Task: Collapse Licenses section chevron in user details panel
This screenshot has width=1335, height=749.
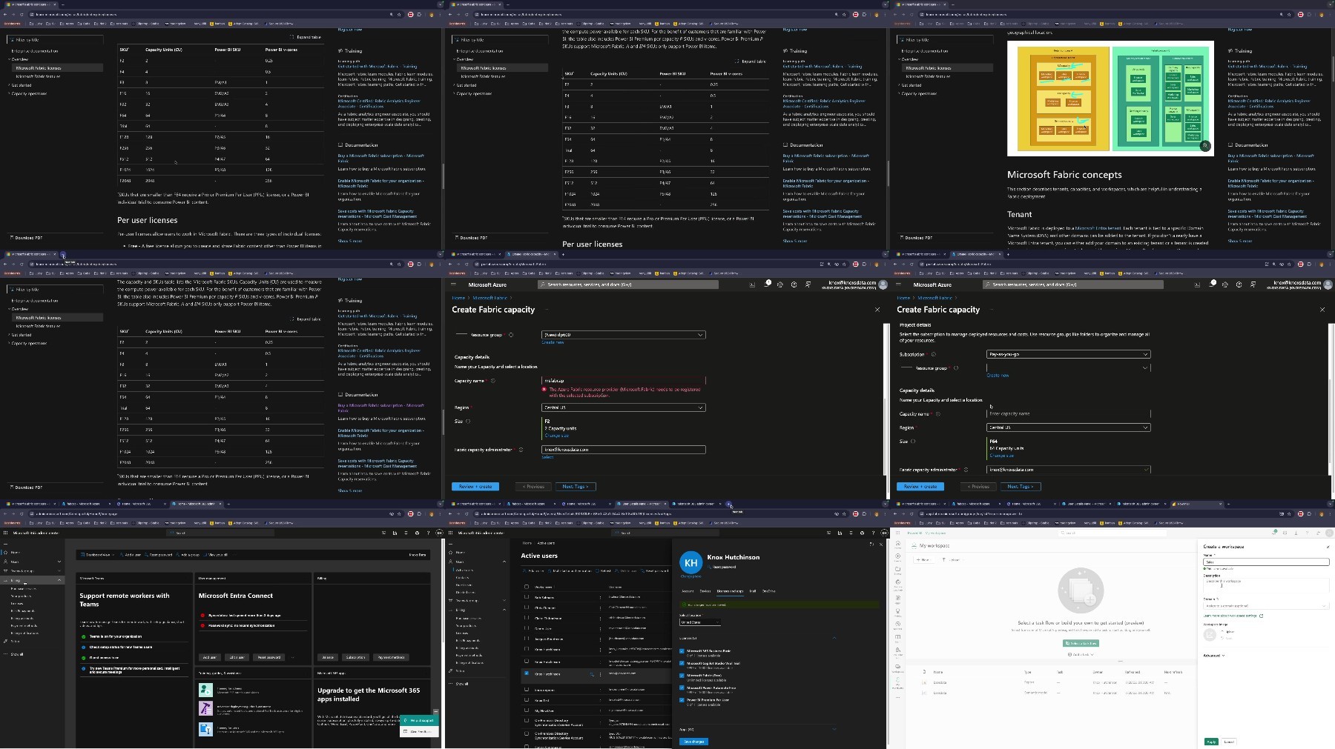Action: [834, 638]
